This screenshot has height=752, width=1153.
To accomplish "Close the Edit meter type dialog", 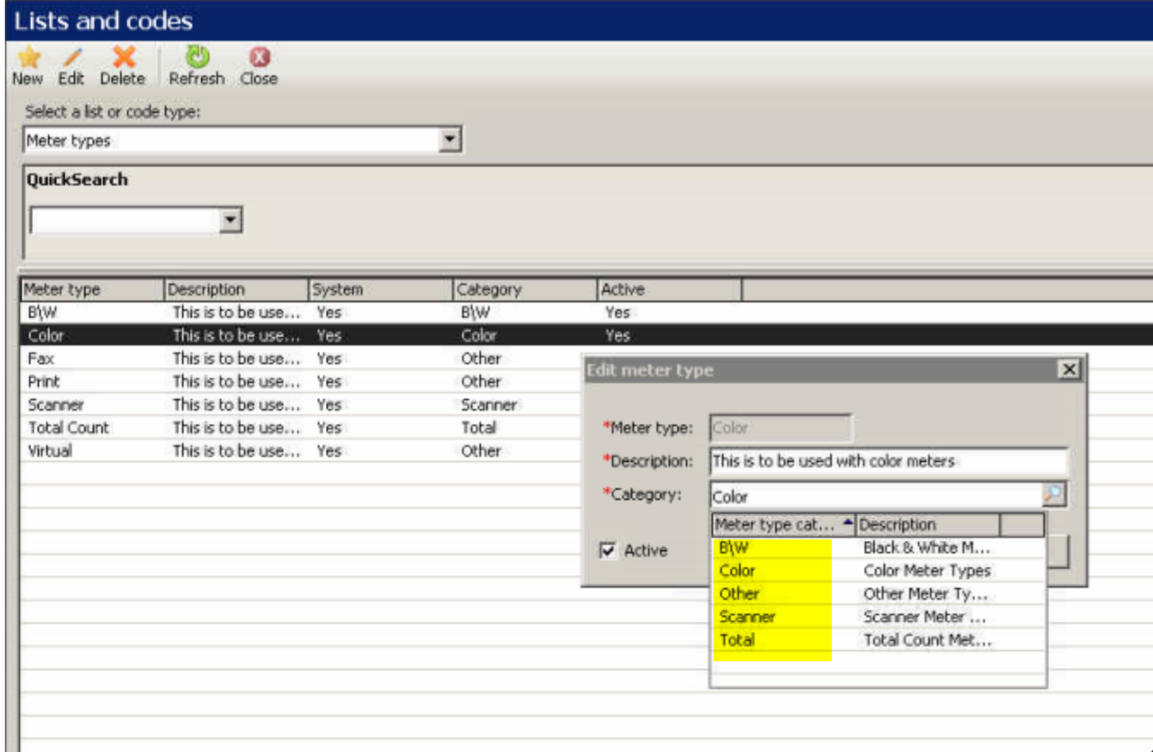I will [x=1069, y=369].
